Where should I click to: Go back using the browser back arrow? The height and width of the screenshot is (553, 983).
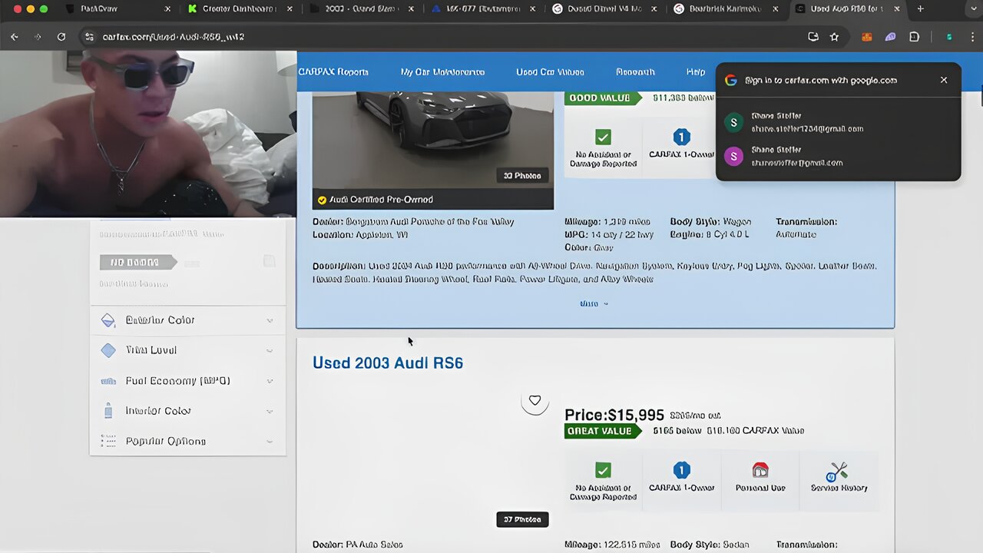tap(14, 37)
